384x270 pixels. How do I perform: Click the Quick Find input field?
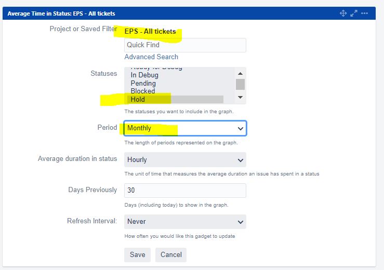[x=185, y=45]
